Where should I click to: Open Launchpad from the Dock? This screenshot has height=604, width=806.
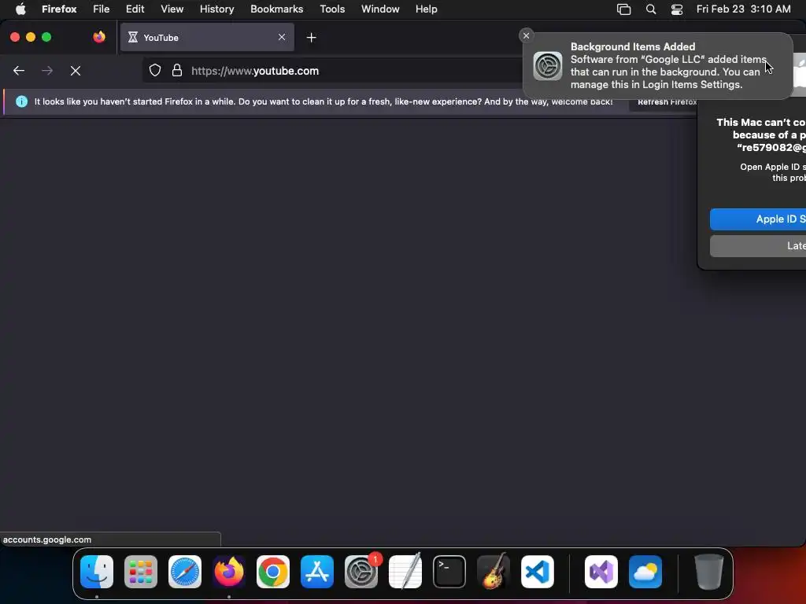[x=141, y=572]
